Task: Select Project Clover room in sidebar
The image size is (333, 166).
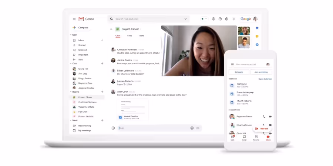Action: [x=87, y=97]
